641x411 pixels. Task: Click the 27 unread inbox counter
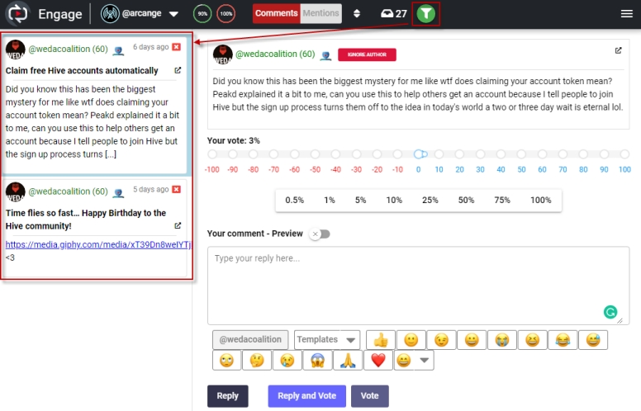pyautogui.click(x=393, y=14)
